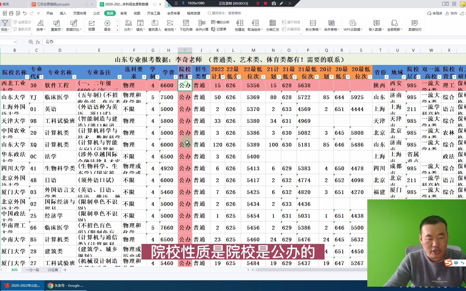This screenshot has width=466, height=291.
Task: Expand the Name Box dropdown arrow
Action: tap(15, 42)
